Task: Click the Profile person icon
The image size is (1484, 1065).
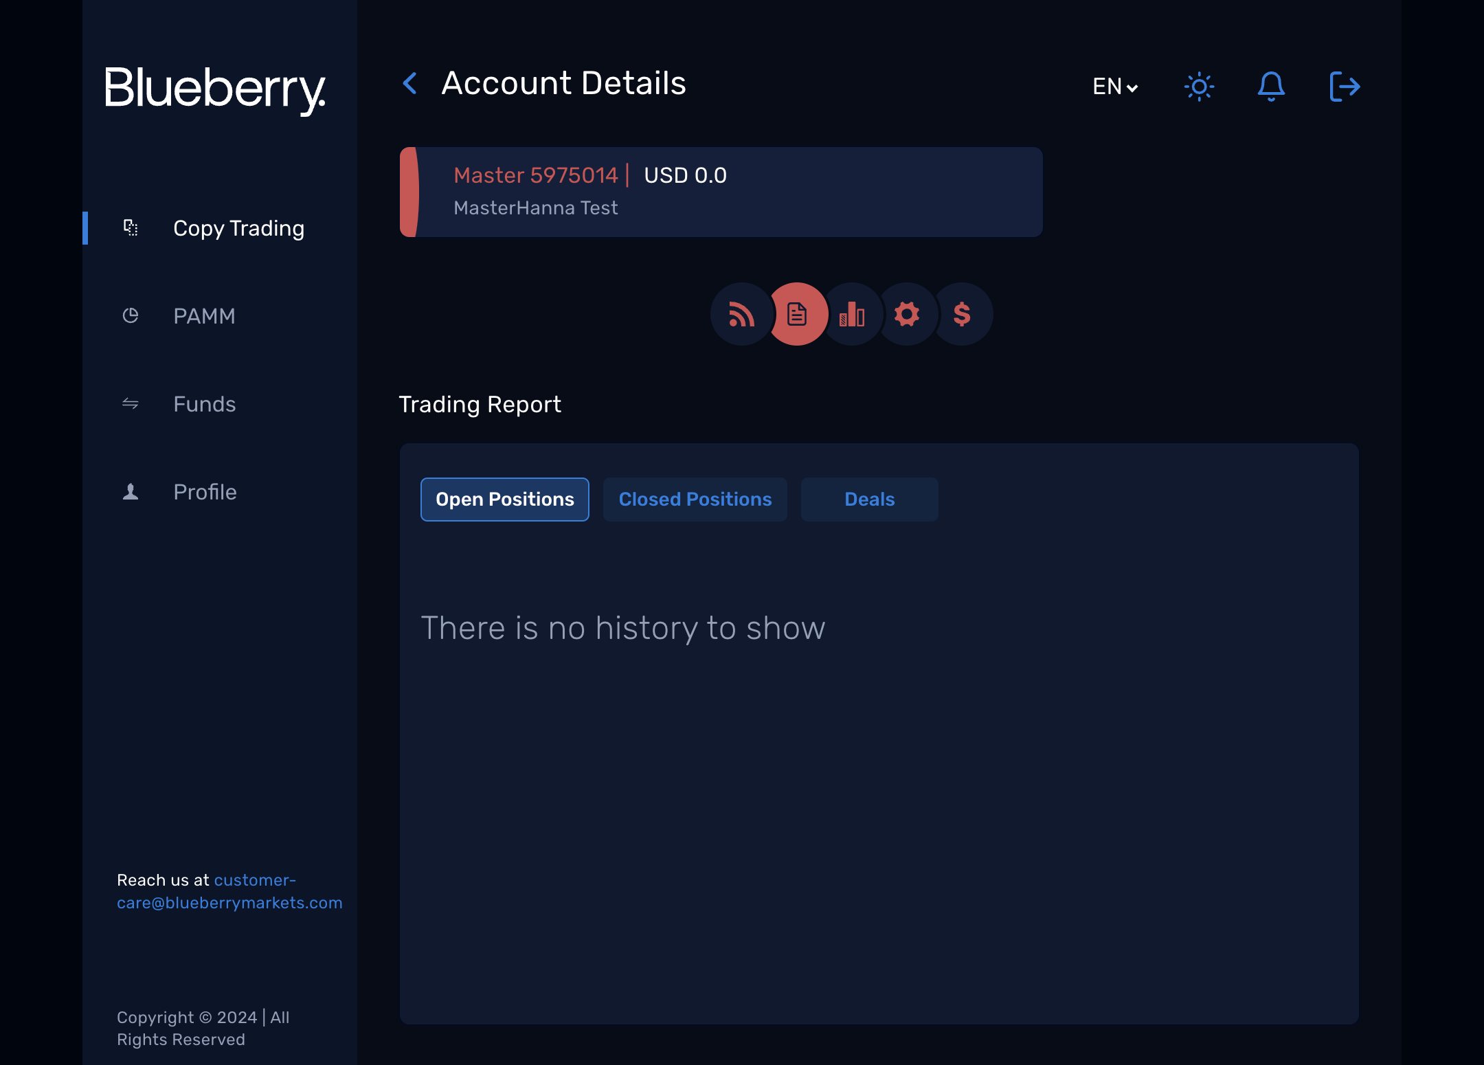Action: click(x=131, y=491)
